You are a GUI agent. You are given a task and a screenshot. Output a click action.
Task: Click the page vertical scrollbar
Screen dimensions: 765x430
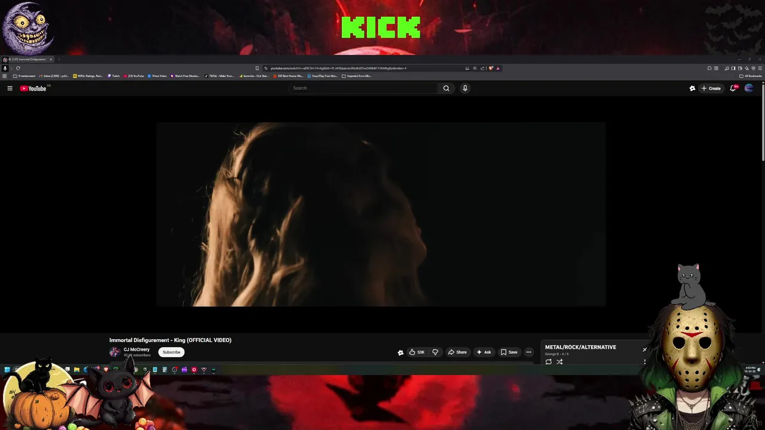[x=763, y=122]
